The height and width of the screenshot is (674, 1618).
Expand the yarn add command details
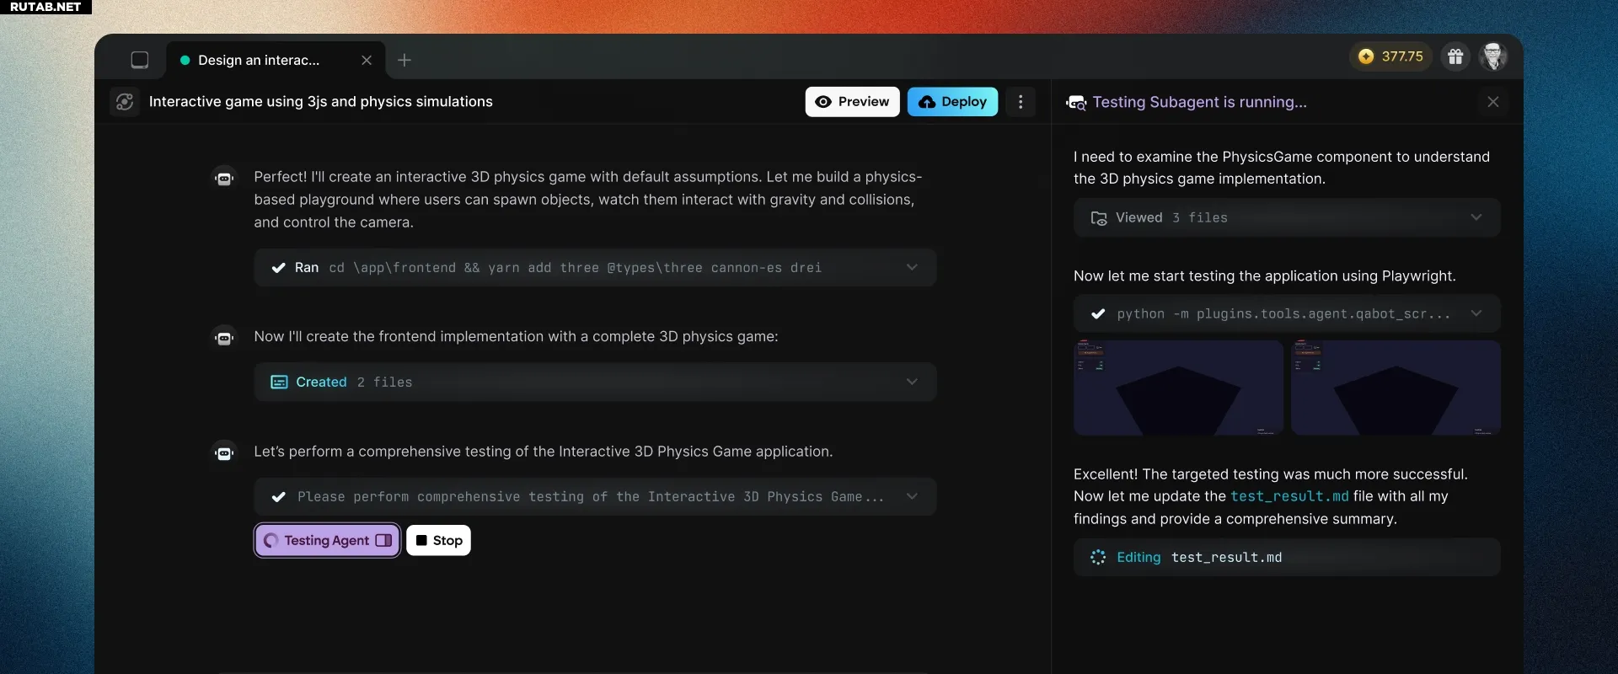pos(911,268)
